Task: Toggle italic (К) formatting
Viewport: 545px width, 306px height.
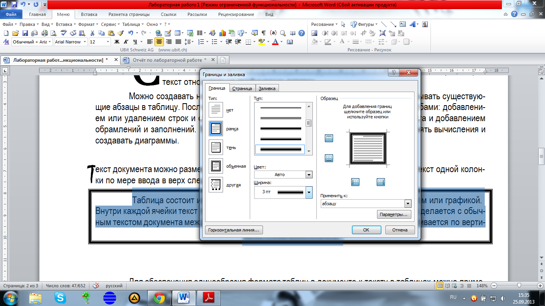Action: click(x=126, y=42)
